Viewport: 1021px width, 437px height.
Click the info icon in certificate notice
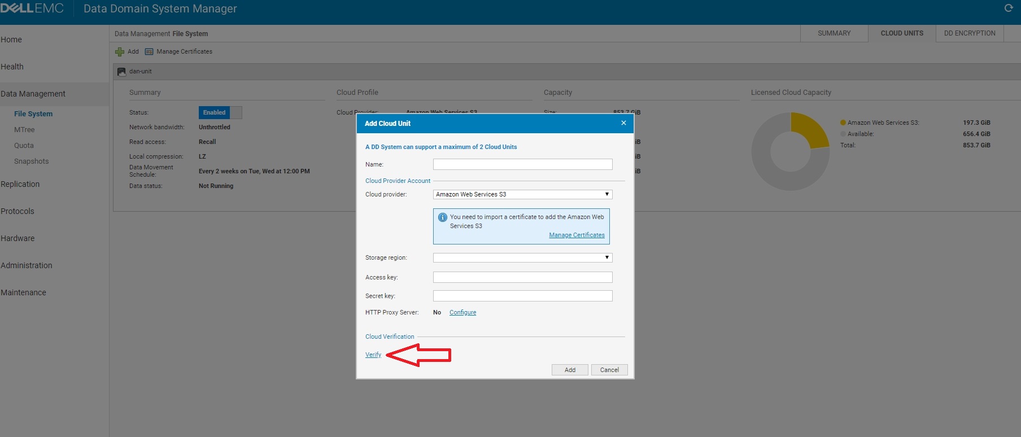point(443,217)
